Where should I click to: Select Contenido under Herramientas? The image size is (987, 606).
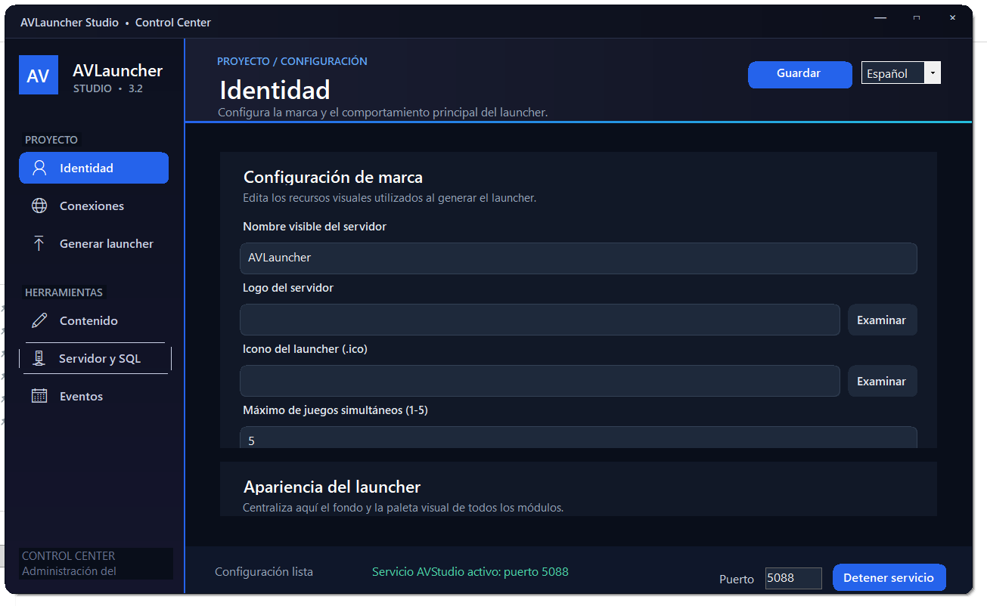tap(94, 320)
